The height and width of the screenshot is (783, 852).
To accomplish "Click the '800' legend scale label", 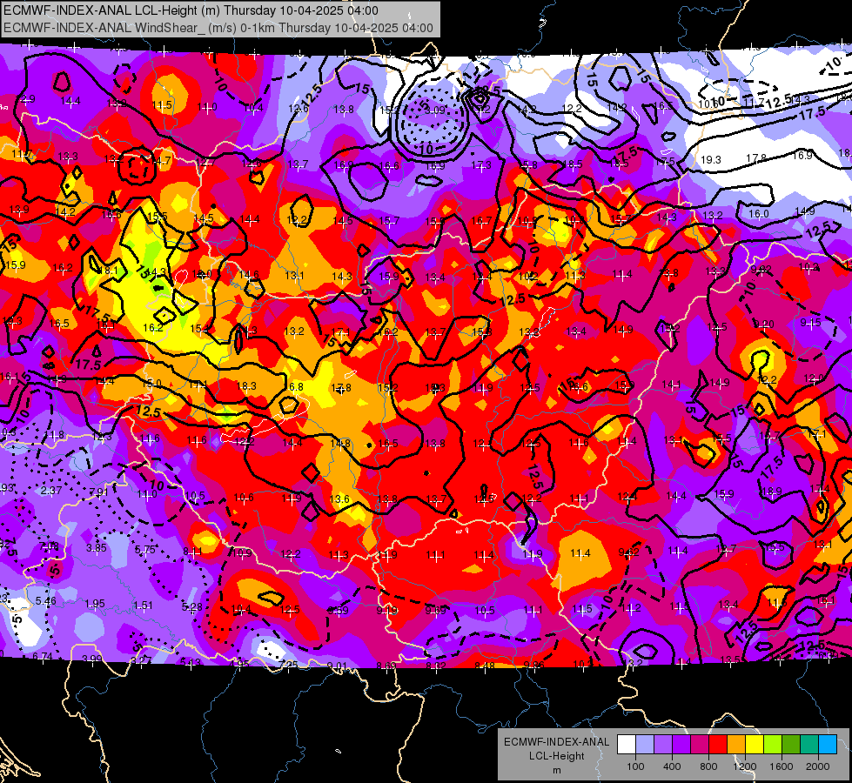I will click(708, 766).
